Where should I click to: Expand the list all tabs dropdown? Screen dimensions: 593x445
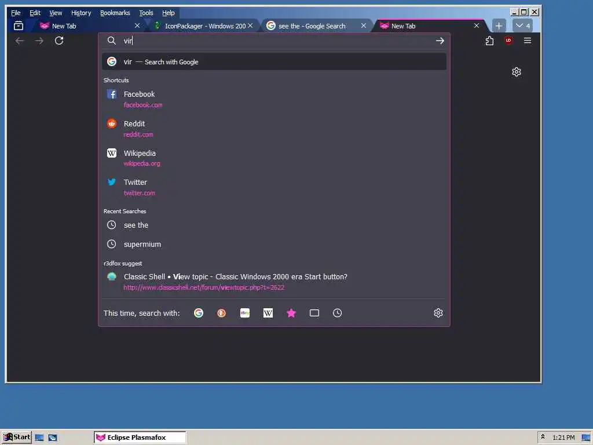[523, 25]
